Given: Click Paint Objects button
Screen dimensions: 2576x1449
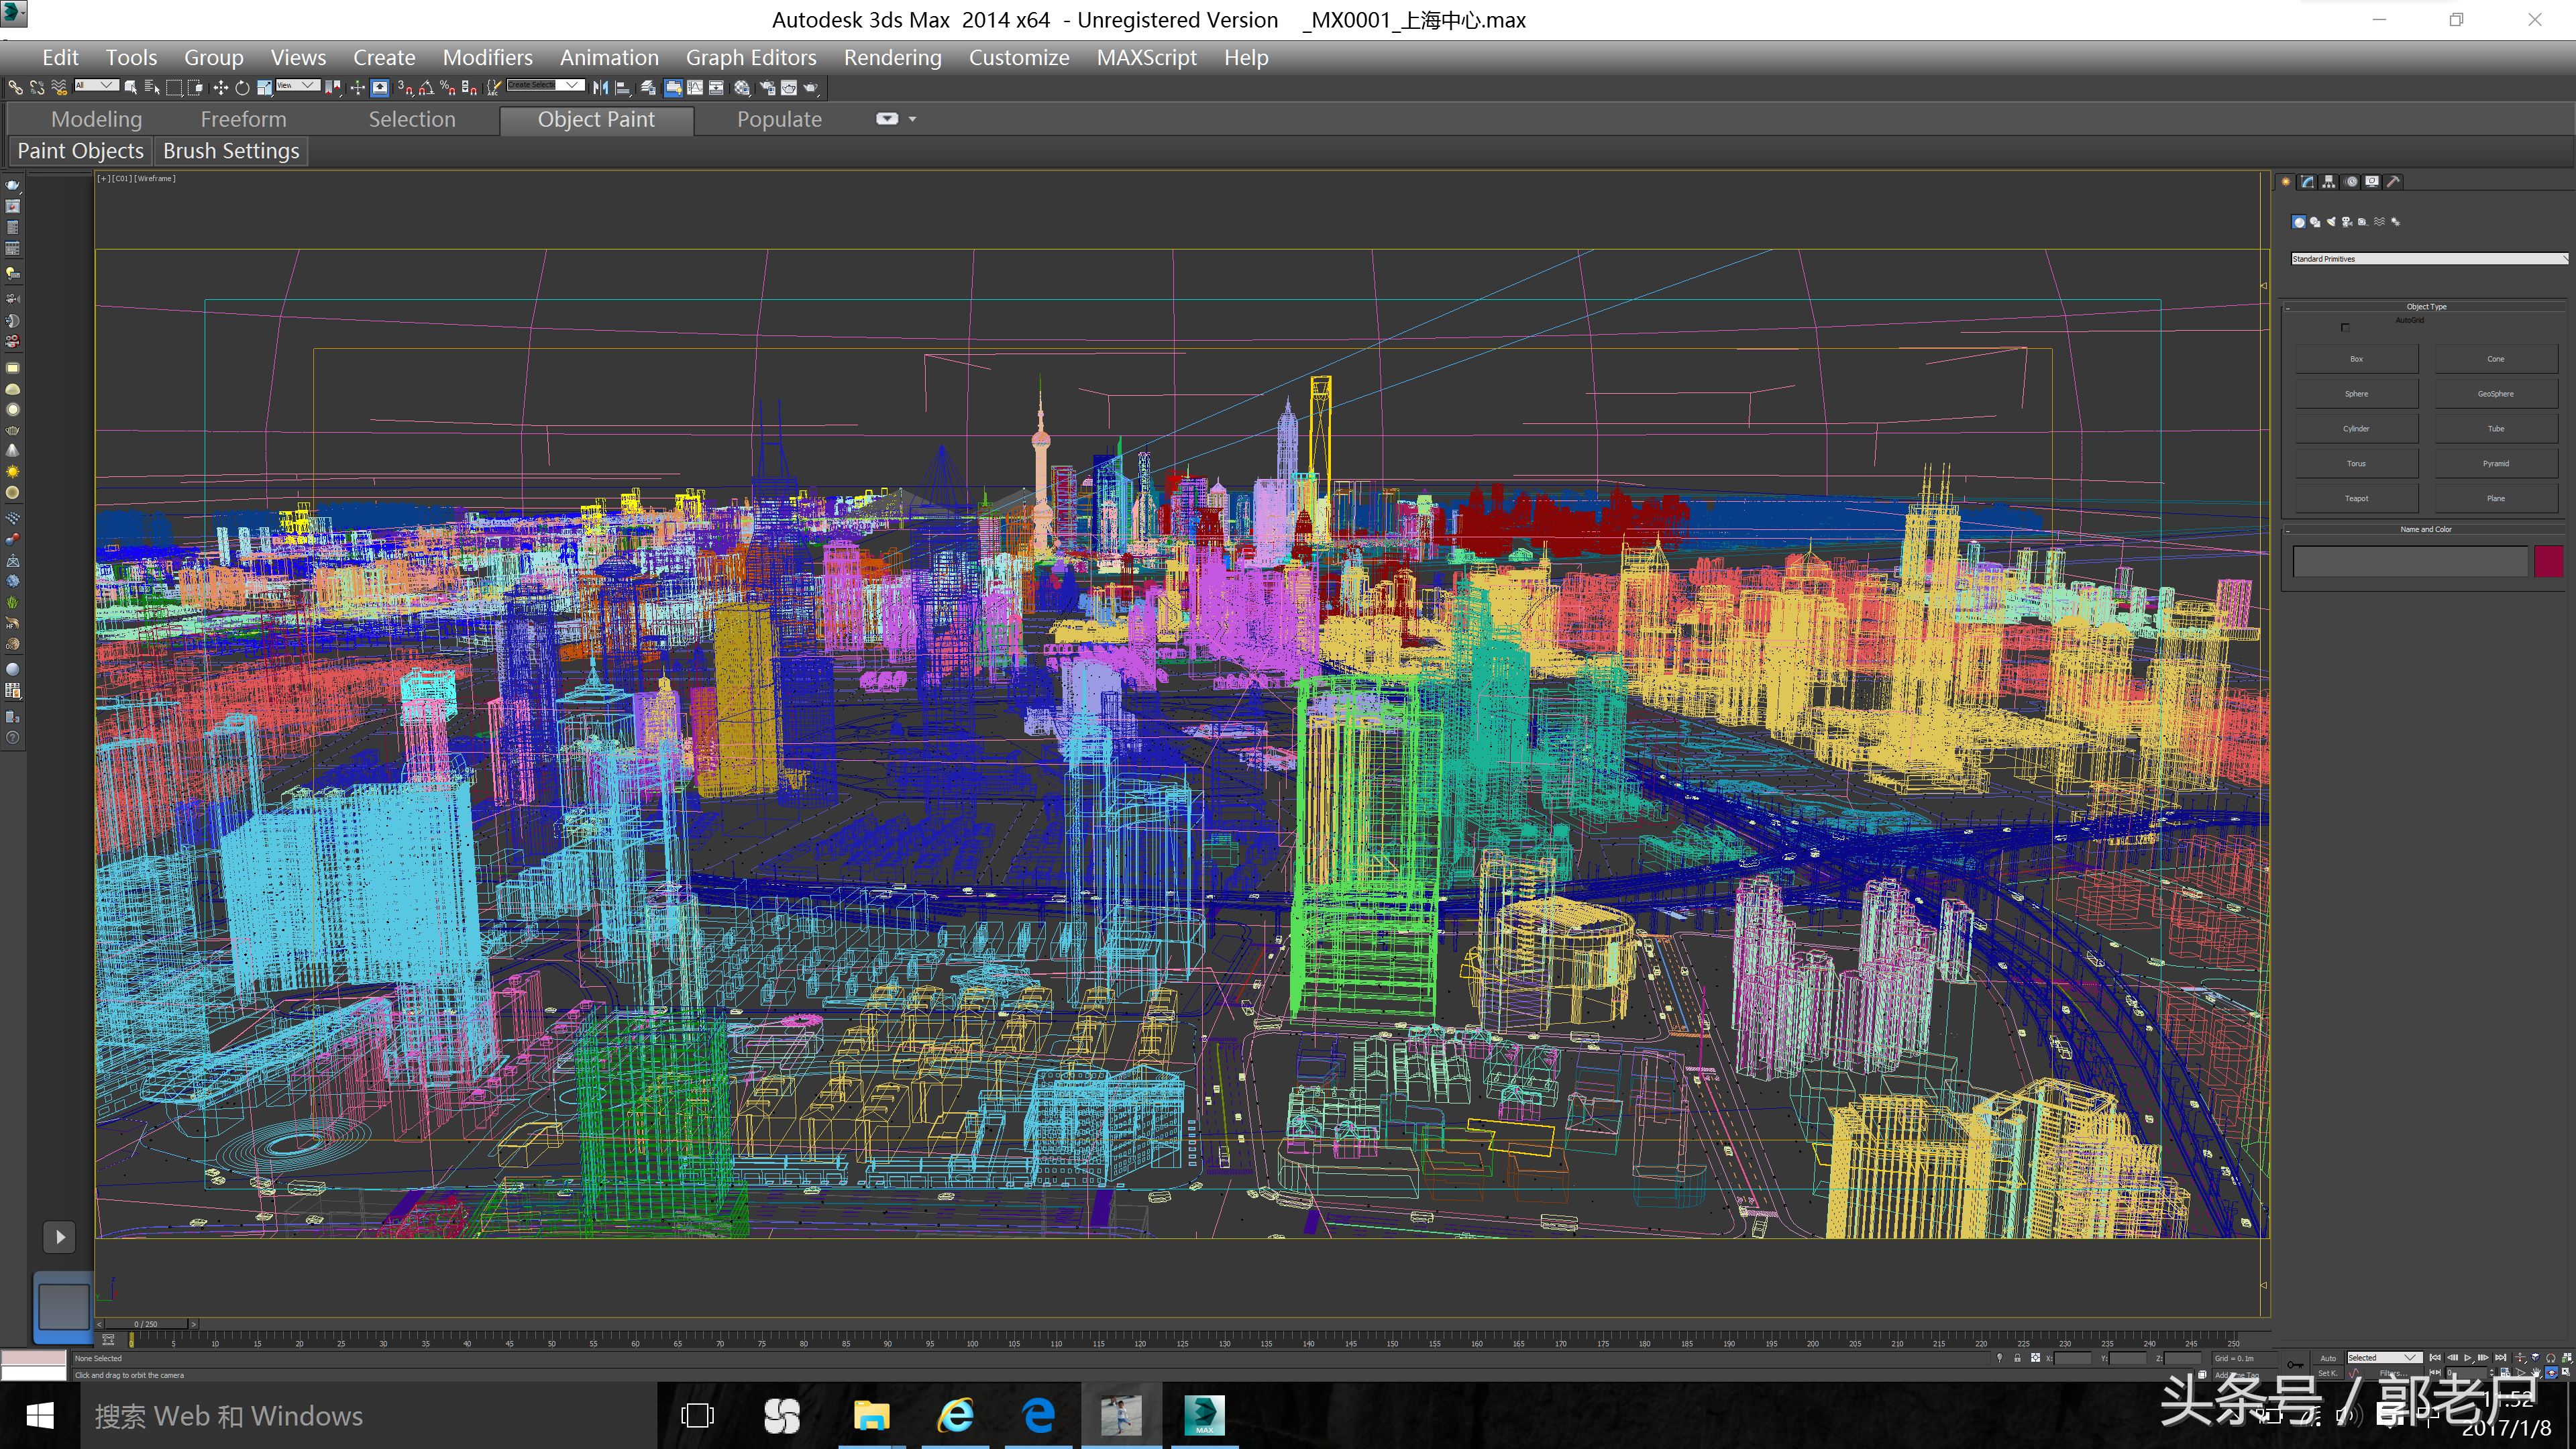Looking at the screenshot, I should 81,150.
